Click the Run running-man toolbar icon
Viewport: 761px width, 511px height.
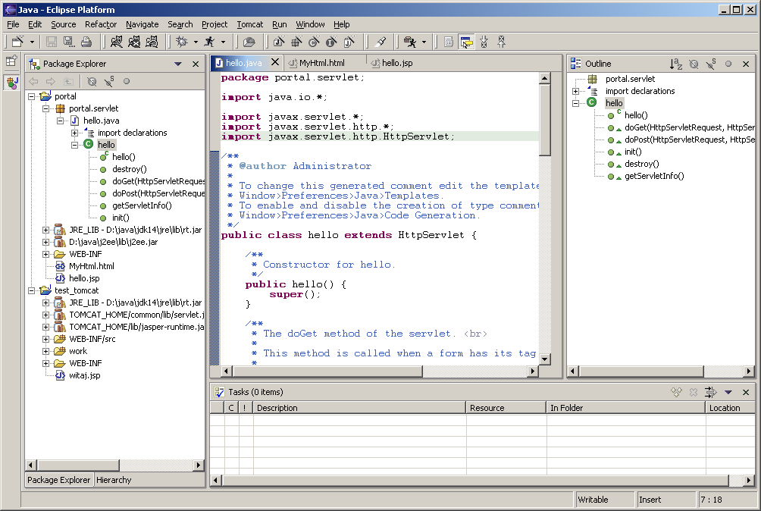pos(210,42)
